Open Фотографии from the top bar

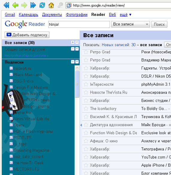[x=77, y=14]
